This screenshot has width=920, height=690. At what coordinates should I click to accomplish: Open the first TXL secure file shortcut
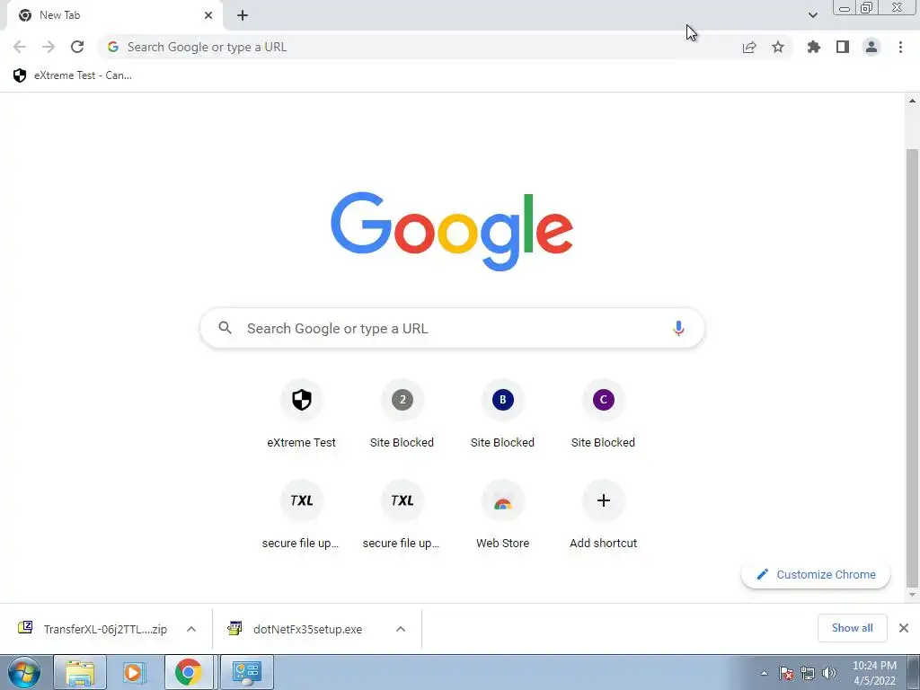[302, 515]
